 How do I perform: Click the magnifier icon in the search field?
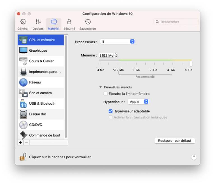point(157,22)
